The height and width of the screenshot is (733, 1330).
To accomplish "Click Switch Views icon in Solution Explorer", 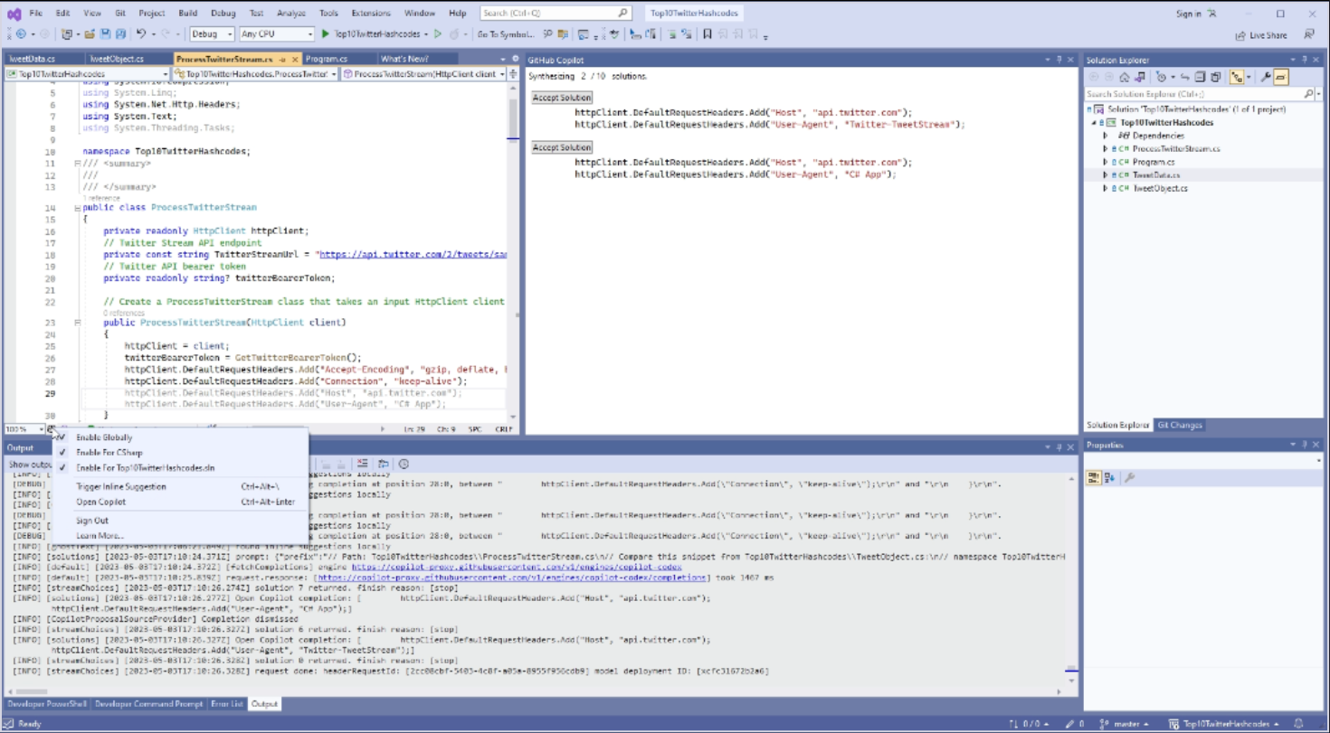I will (x=1139, y=77).
